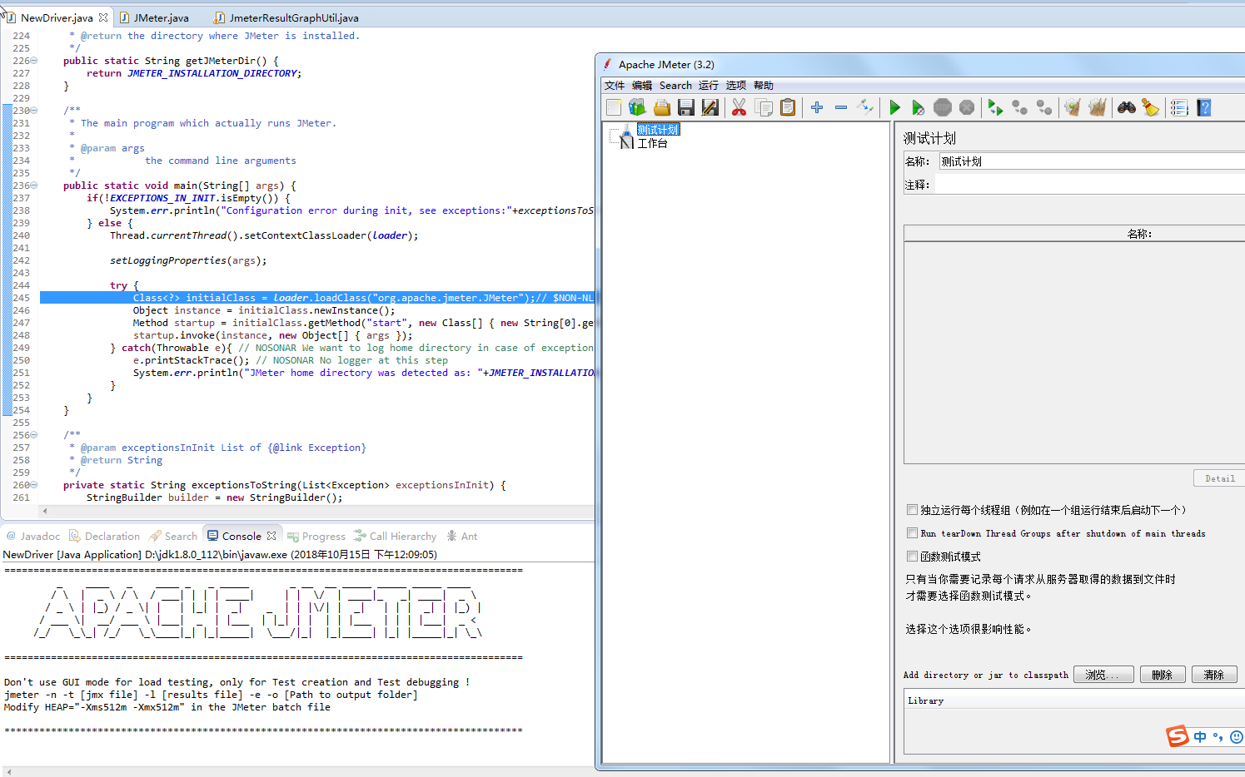Click the Clear All double broom icon
This screenshot has height=777, width=1245.
click(1097, 107)
